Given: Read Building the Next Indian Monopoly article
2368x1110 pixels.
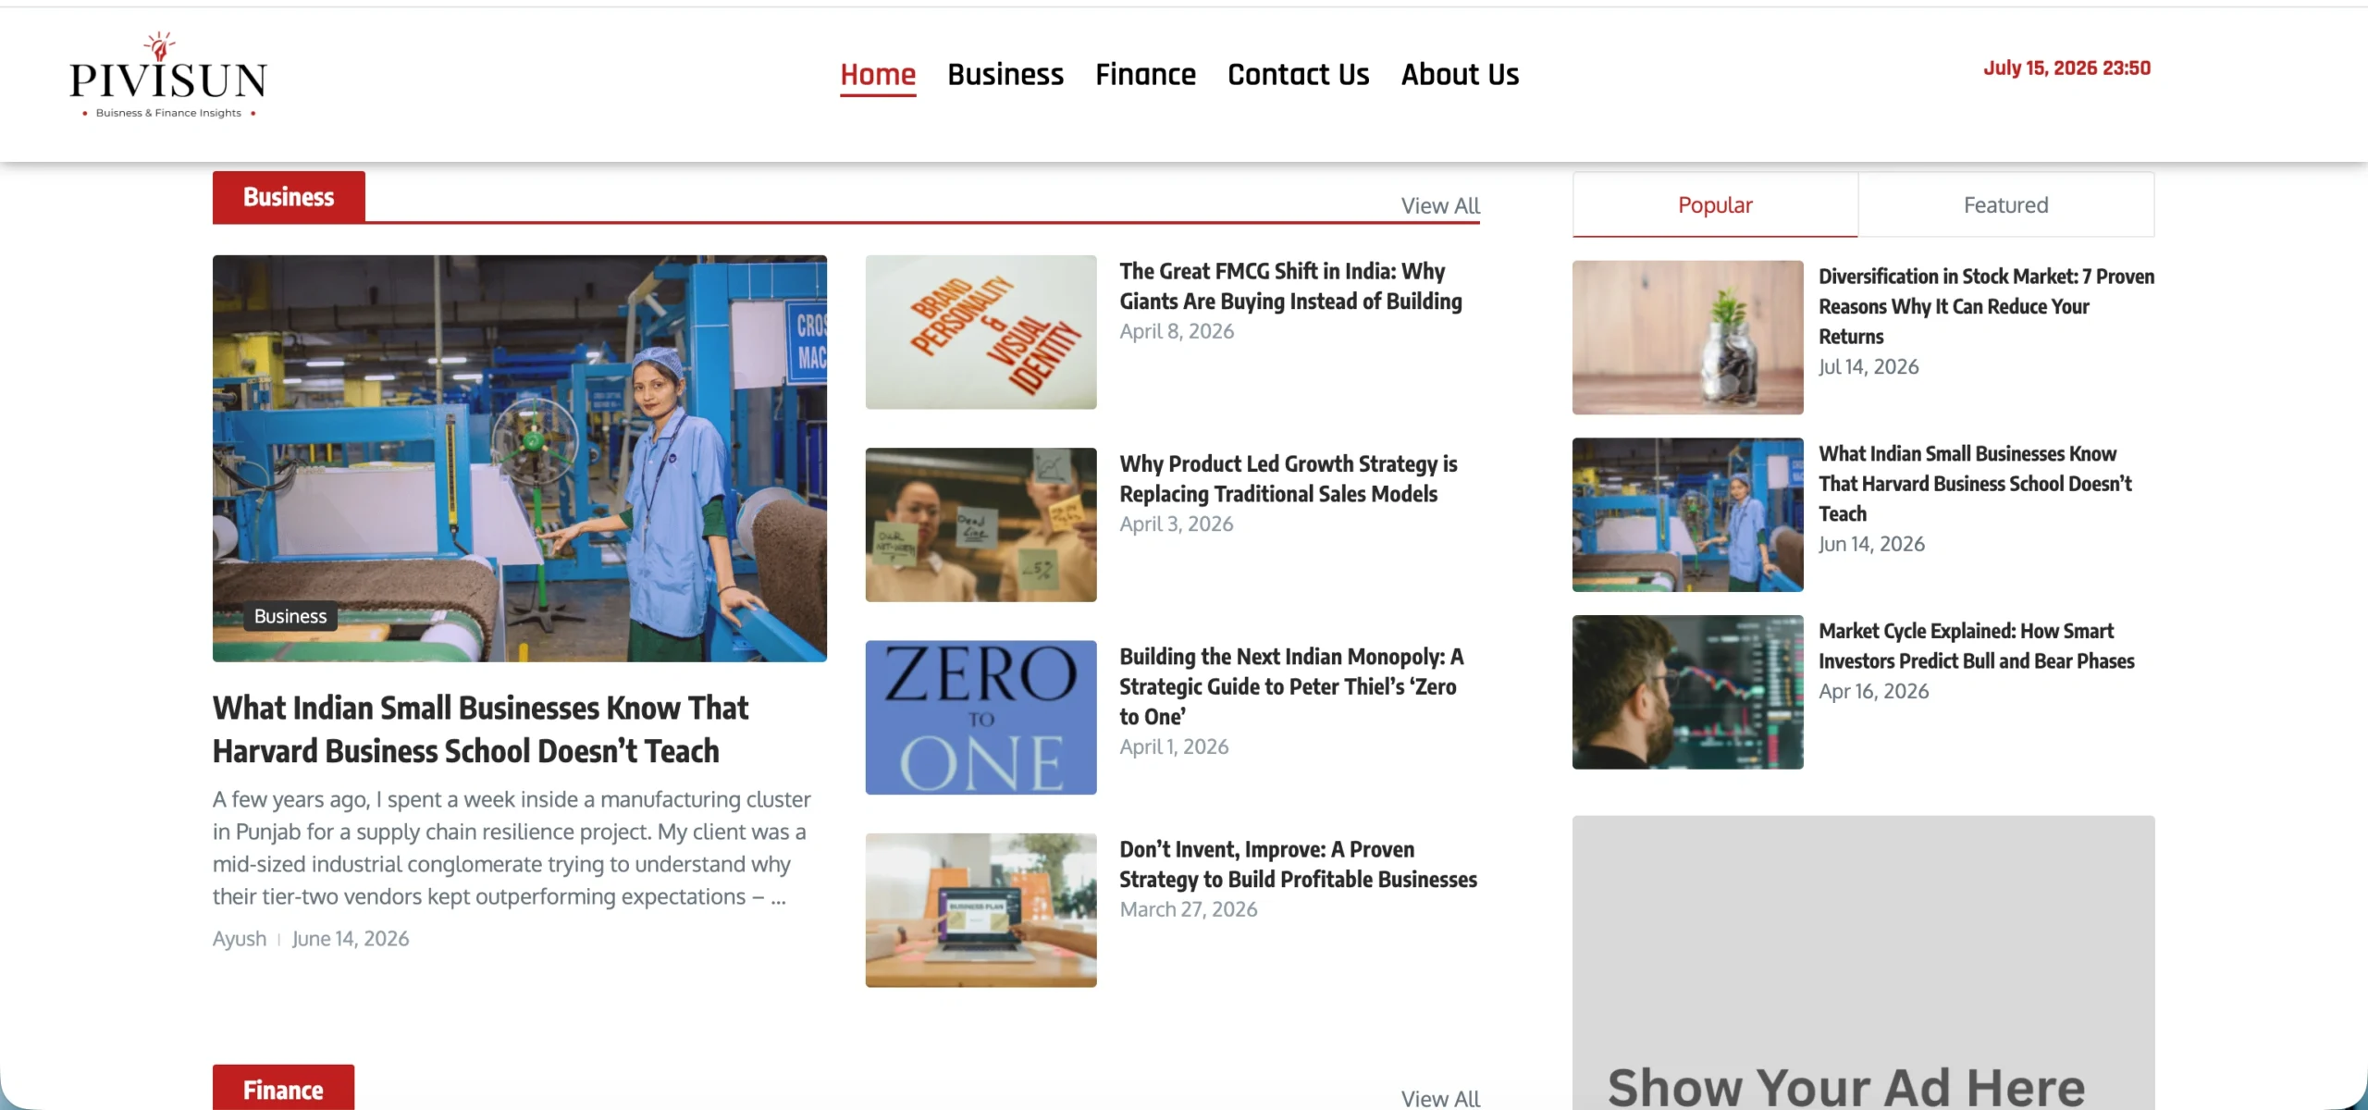Looking at the screenshot, I should pyautogui.click(x=1291, y=686).
